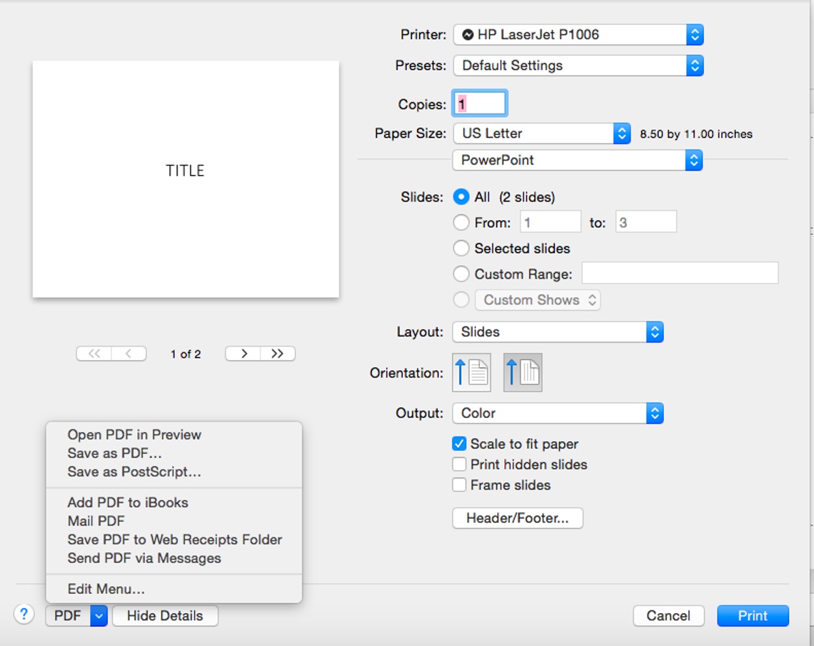Click the From slide number field
Image resolution: width=814 pixels, height=646 pixels.
[x=551, y=222]
